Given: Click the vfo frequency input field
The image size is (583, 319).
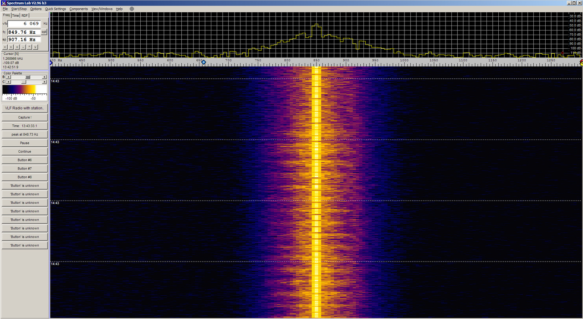Looking at the screenshot, I should pos(25,23).
